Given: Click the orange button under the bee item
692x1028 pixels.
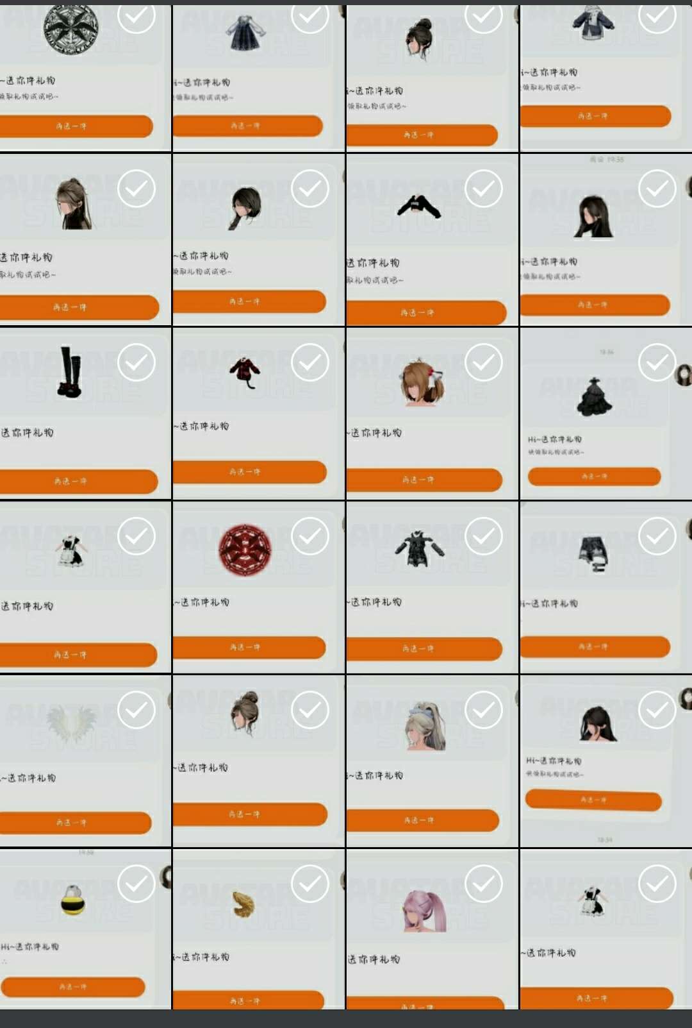Looking at the screenshot, I should point(73,987).
